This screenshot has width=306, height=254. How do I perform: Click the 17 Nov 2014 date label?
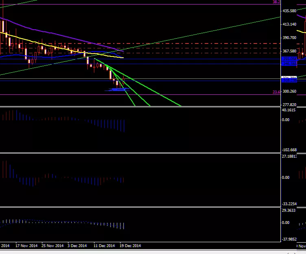point(26,246)
